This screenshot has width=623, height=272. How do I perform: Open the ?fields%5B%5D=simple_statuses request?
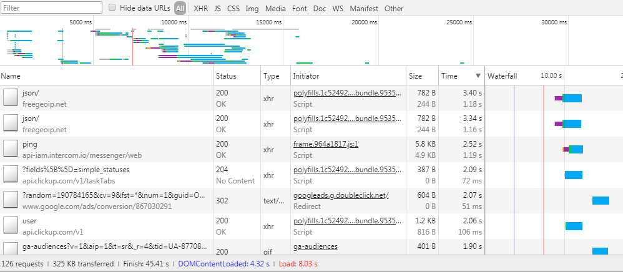point(76,170)
